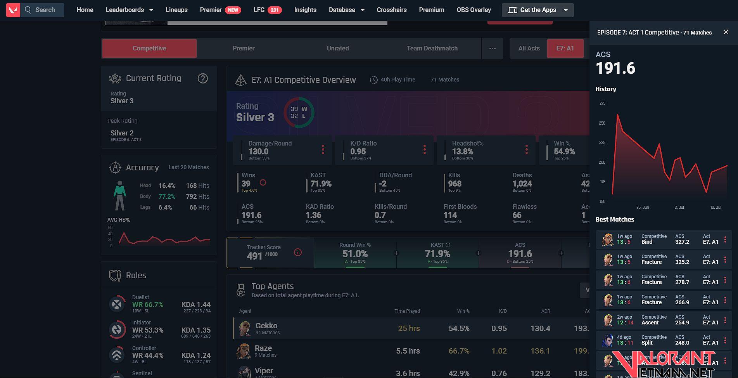738x378 pixels.
Task: Open options for Ascent 254.9 ACS match
Action: pyautogui.click(x=725, y=320)
